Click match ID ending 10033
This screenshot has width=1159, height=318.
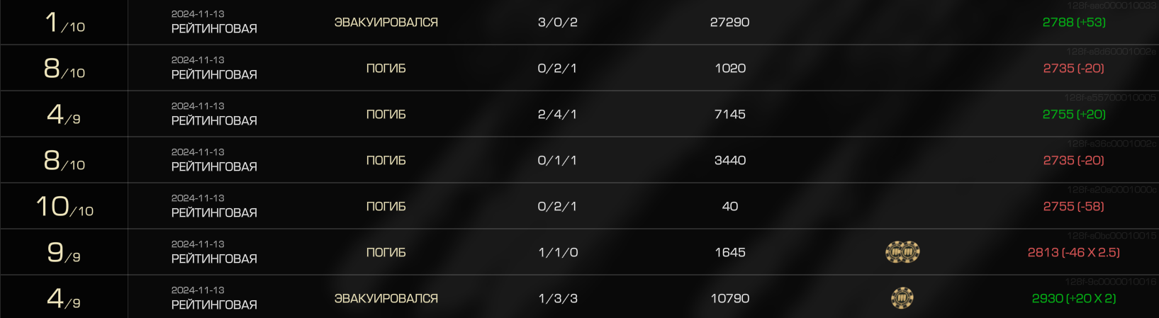coord(1112,6)
